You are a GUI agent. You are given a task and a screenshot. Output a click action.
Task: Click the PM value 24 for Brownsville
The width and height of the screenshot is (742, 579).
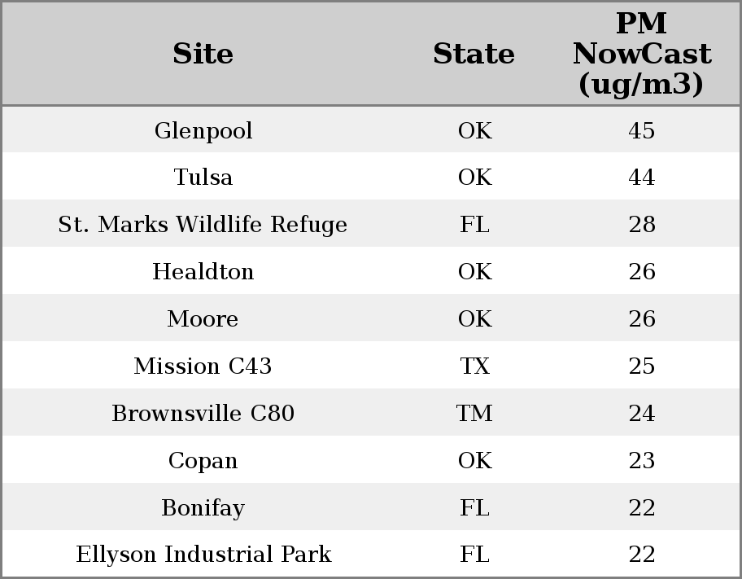click(641, 414)
